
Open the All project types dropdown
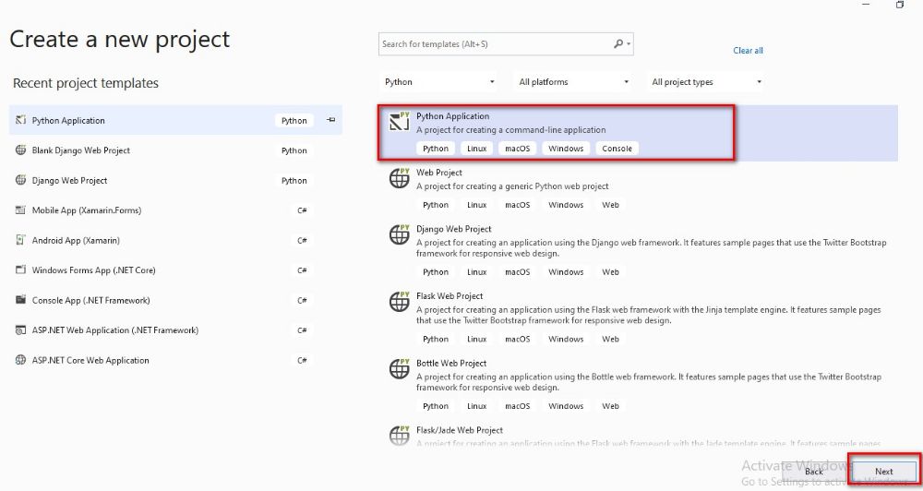coord(707,82)
